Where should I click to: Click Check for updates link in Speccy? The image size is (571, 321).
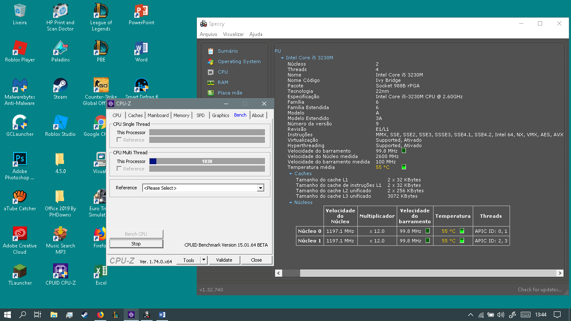pos(540,290)
